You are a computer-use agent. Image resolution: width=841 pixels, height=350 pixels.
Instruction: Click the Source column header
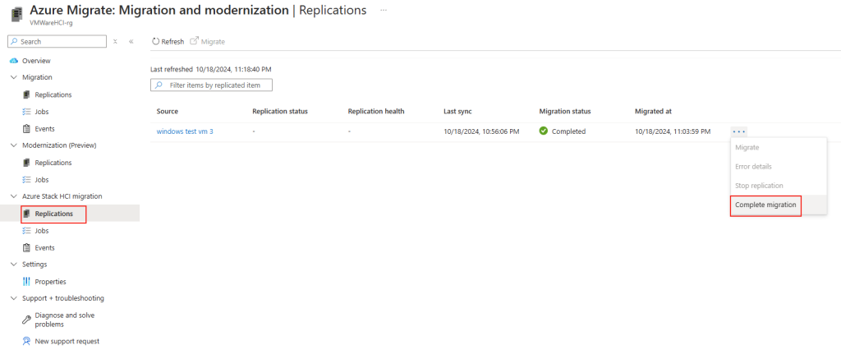pos(168,111)
